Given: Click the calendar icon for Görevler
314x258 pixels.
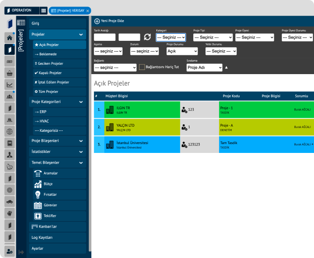Looking at the screenshot, I should tap(38, 205).
